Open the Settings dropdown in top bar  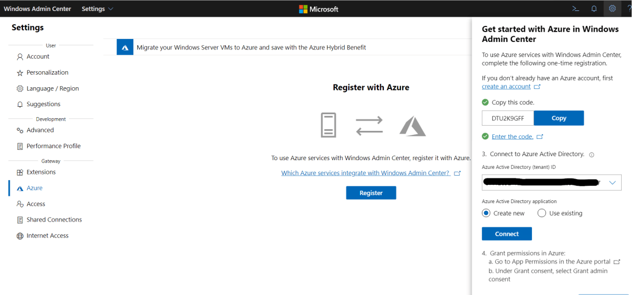pos(97,9)
